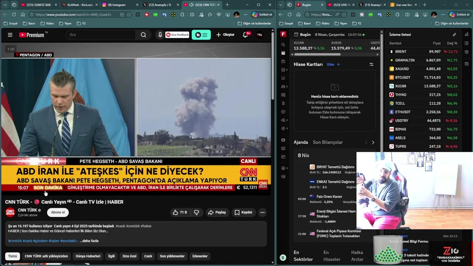Select the Ajanda tab
473x266 pixels.
[x=301, y=142]
